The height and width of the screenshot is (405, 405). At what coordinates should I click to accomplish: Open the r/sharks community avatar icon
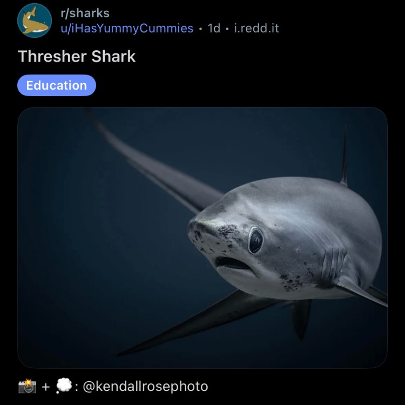[35, 21]
